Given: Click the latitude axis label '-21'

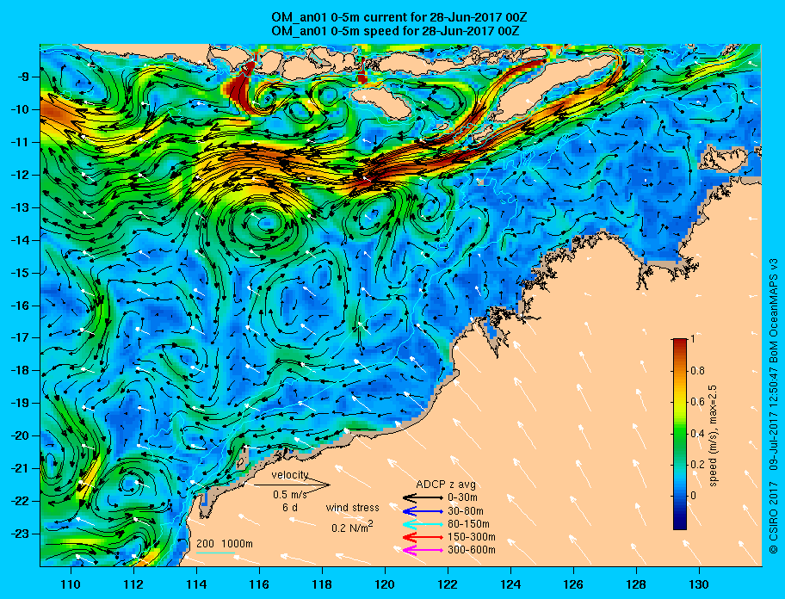Looking at the screenshot, I should point(21,468).
